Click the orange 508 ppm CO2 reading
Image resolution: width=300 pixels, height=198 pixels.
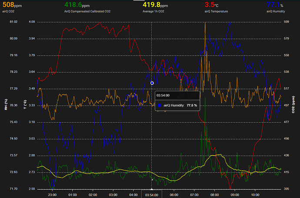click(x=12, y=5)
